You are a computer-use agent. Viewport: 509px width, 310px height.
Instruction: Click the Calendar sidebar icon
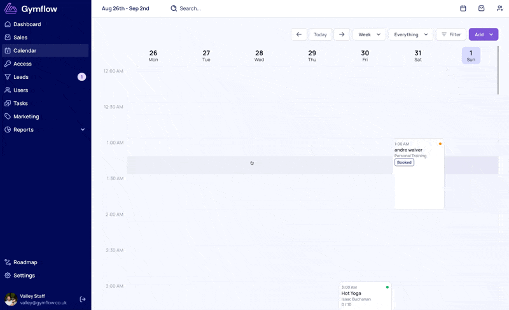tap(8, 51)
